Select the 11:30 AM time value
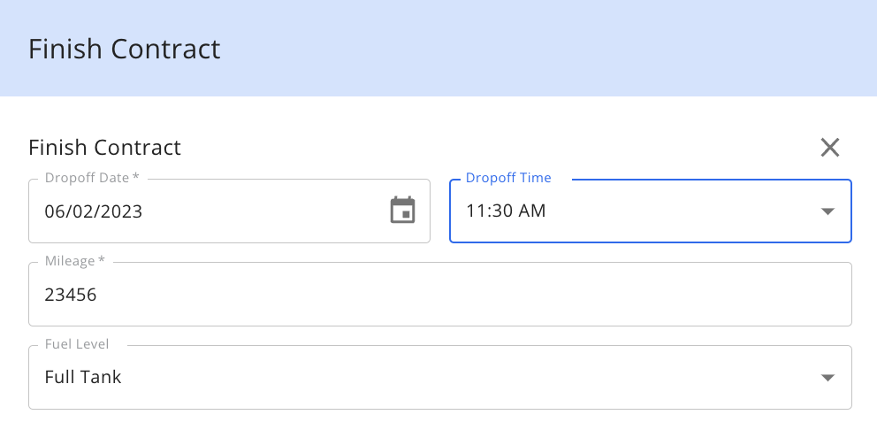Image resolution: width=877 pixels, height=430 pixels. (507, 211)
